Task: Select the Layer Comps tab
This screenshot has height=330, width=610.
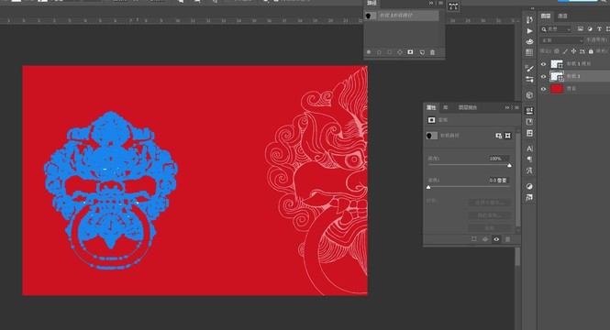Action: tap(468, 107)
